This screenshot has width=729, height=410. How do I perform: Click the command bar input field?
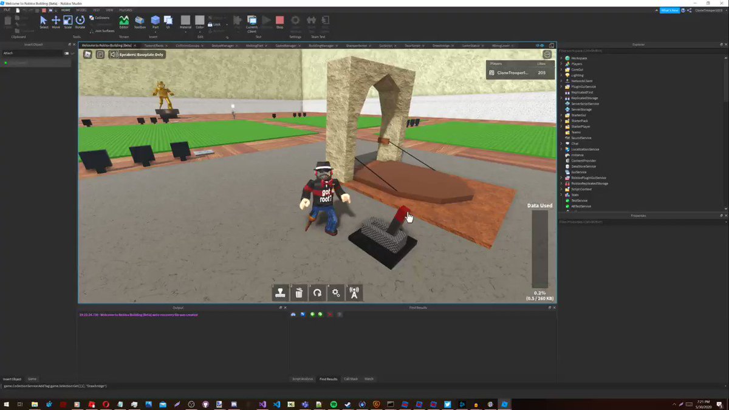364,386
